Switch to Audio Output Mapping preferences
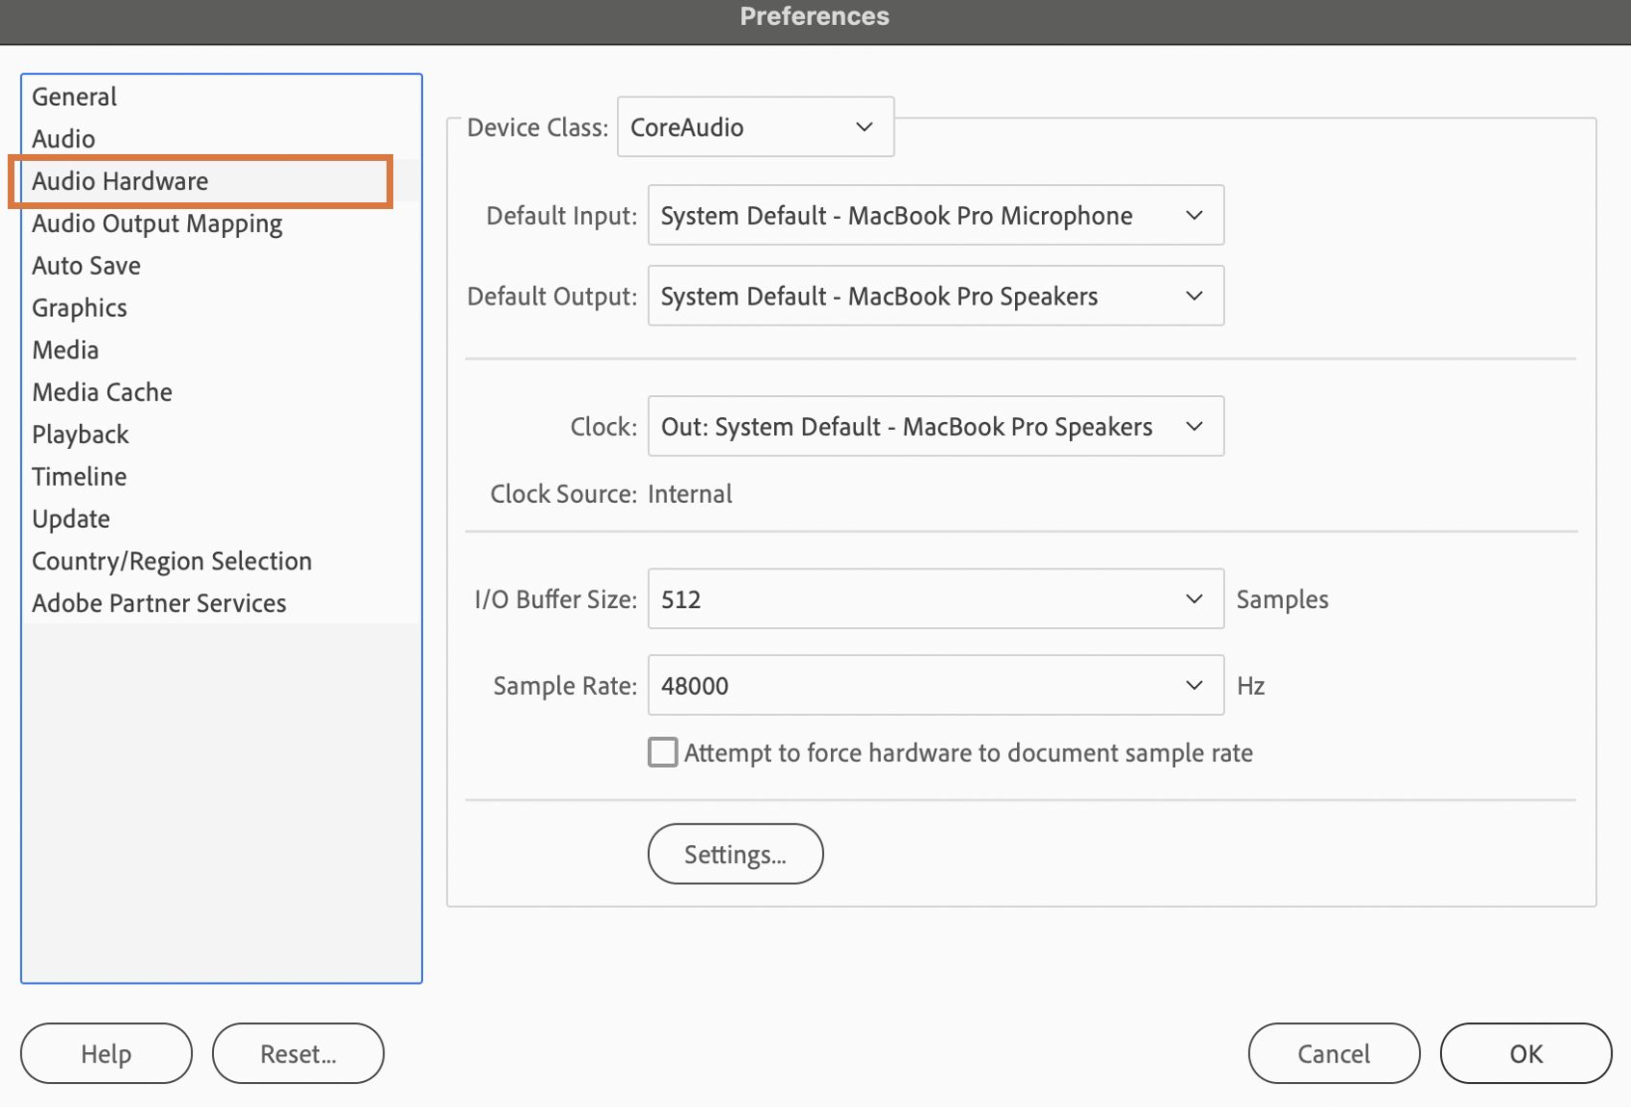Screen dimensions: 1631x1108 point(157,224)
